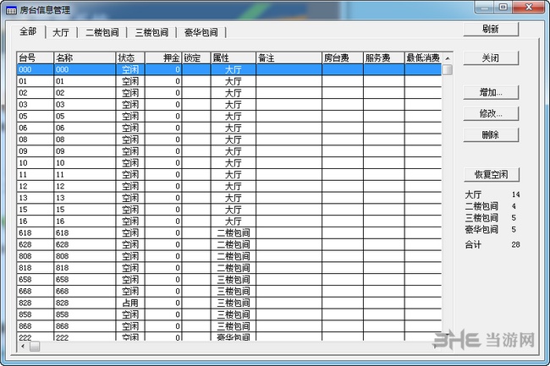Click the 属性 column header
Screen dimensions: 550x366
click(x=234, y=57)
